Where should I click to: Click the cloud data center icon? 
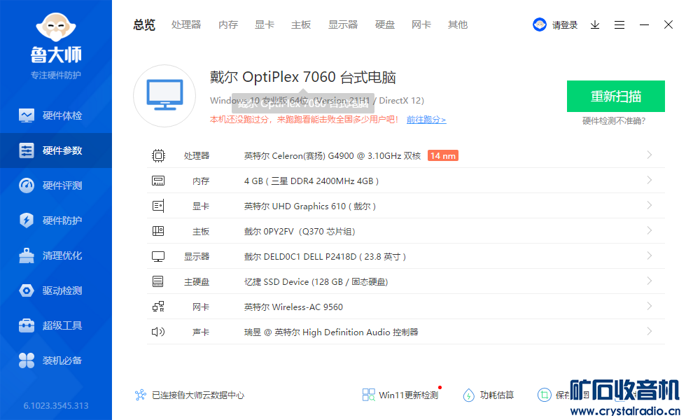coord(141,395)
